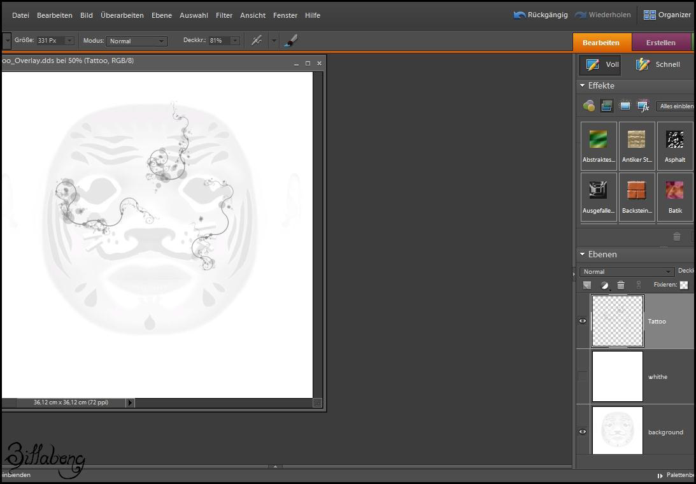Choose the photo effects icon in Effekte

click(x=625, y=106)
